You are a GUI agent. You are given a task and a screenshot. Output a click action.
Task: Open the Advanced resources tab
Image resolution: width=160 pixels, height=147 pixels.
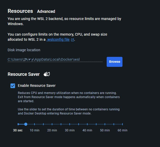click(x=46, y=11)
